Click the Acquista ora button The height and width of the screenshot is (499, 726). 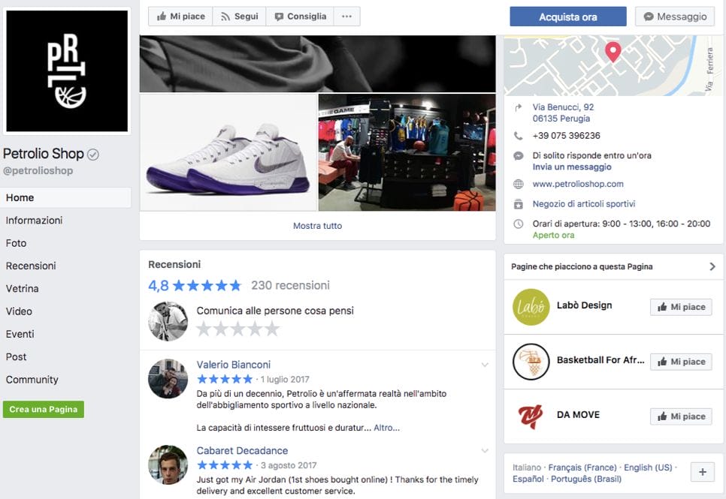567,17
